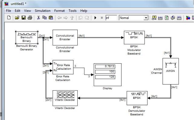Screen dimensions: 194x120
Task: Print the model with printer icon
Action: click(30, 18)
